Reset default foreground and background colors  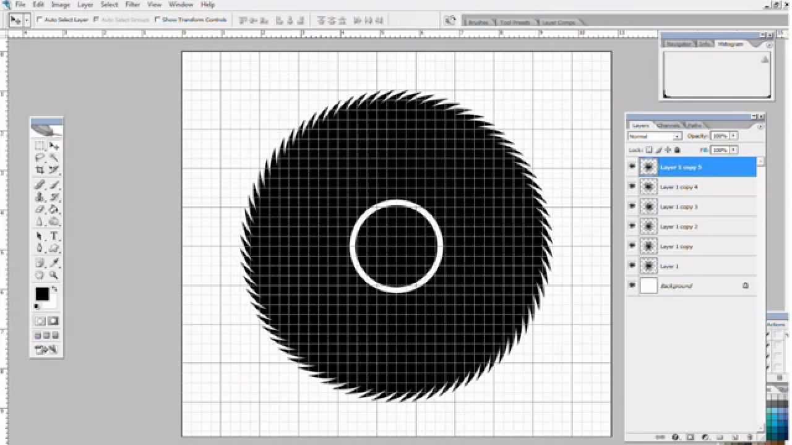(x=37, y=306)
